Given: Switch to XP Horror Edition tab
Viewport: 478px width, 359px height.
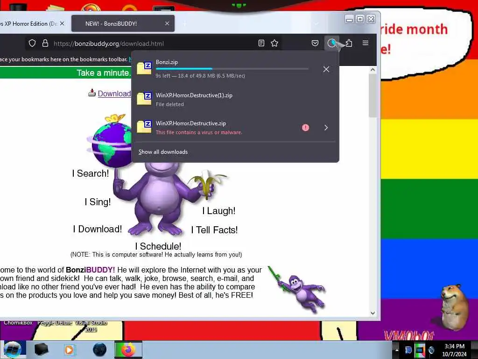Looking at the screenshot, I should click(29, 23).
